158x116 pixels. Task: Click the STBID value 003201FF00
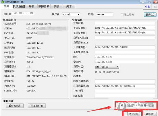[33, 29]
